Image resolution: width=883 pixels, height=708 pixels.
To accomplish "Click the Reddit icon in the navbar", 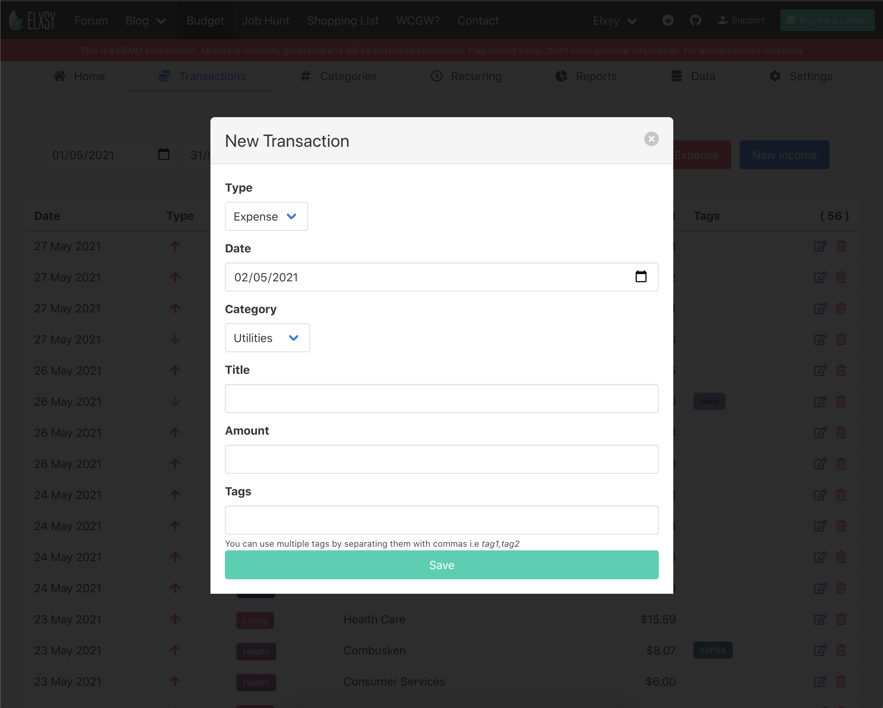I will [x=668, y=20].
